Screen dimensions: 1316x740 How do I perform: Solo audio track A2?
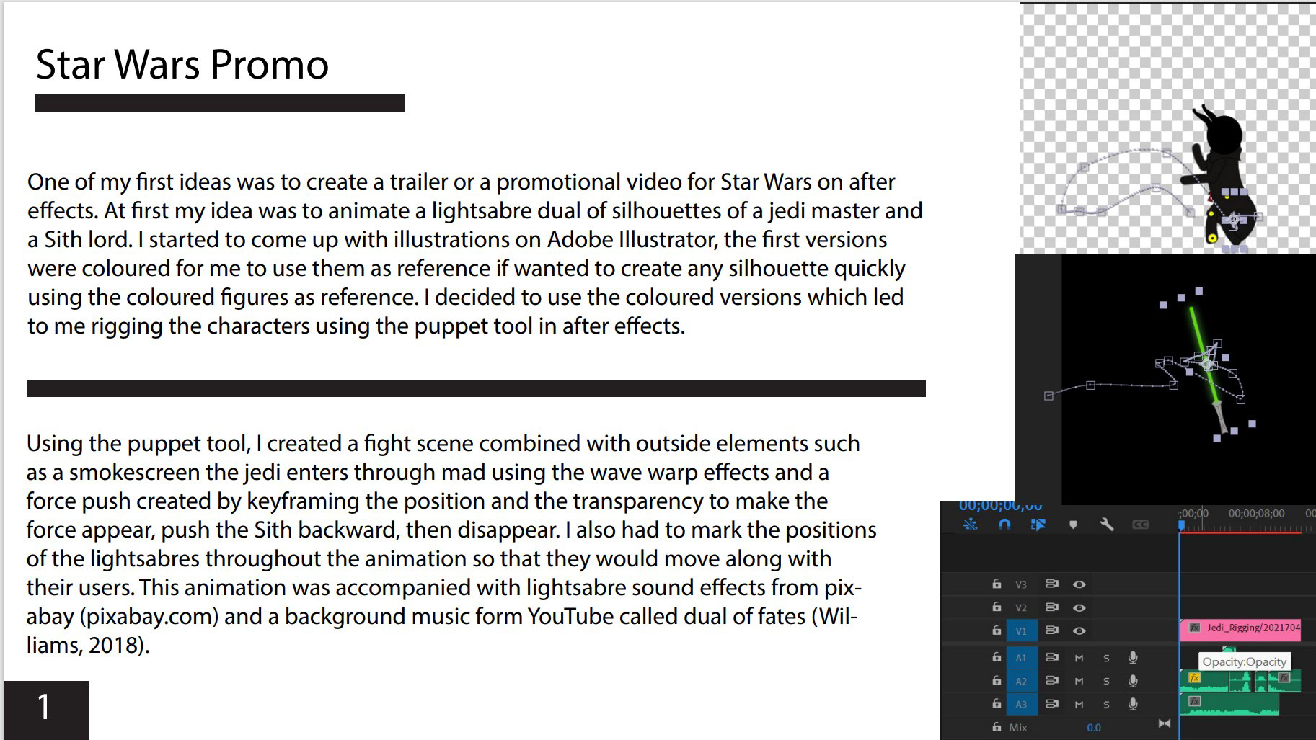[1106, 681]
